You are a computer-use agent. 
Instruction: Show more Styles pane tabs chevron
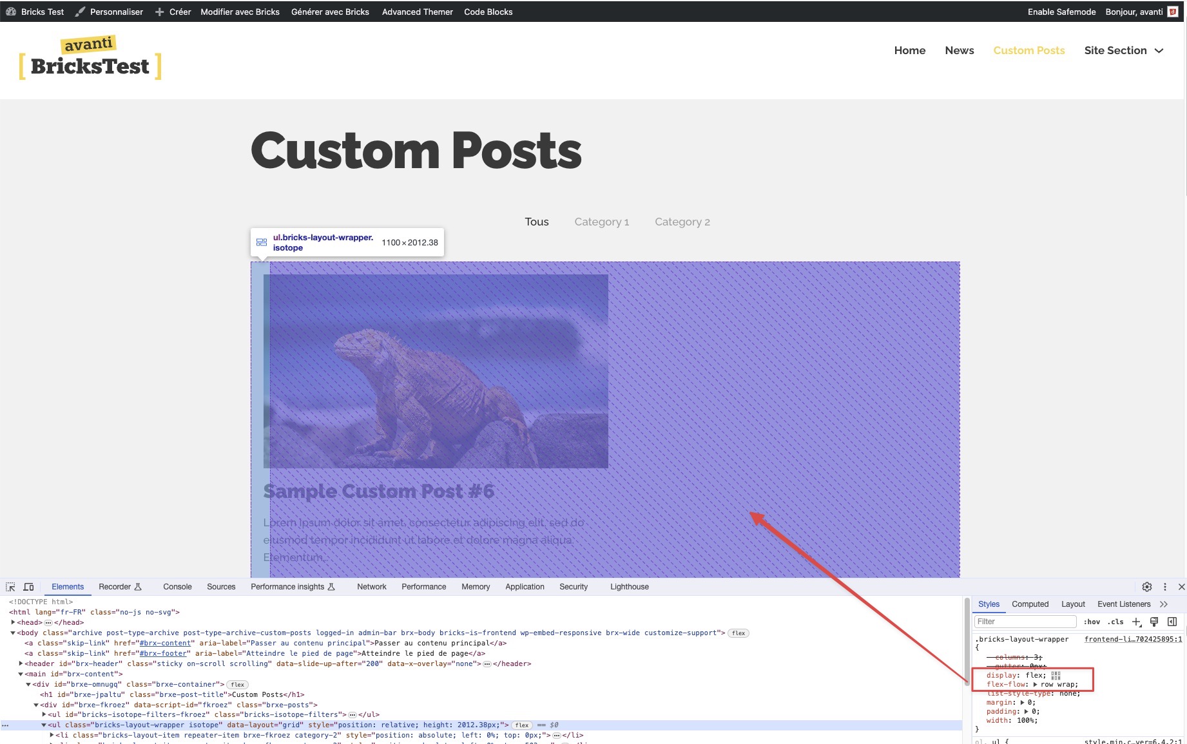tap(1164, 604)
